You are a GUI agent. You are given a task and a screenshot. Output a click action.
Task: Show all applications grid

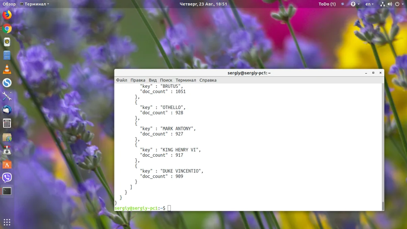pos(7,222)
